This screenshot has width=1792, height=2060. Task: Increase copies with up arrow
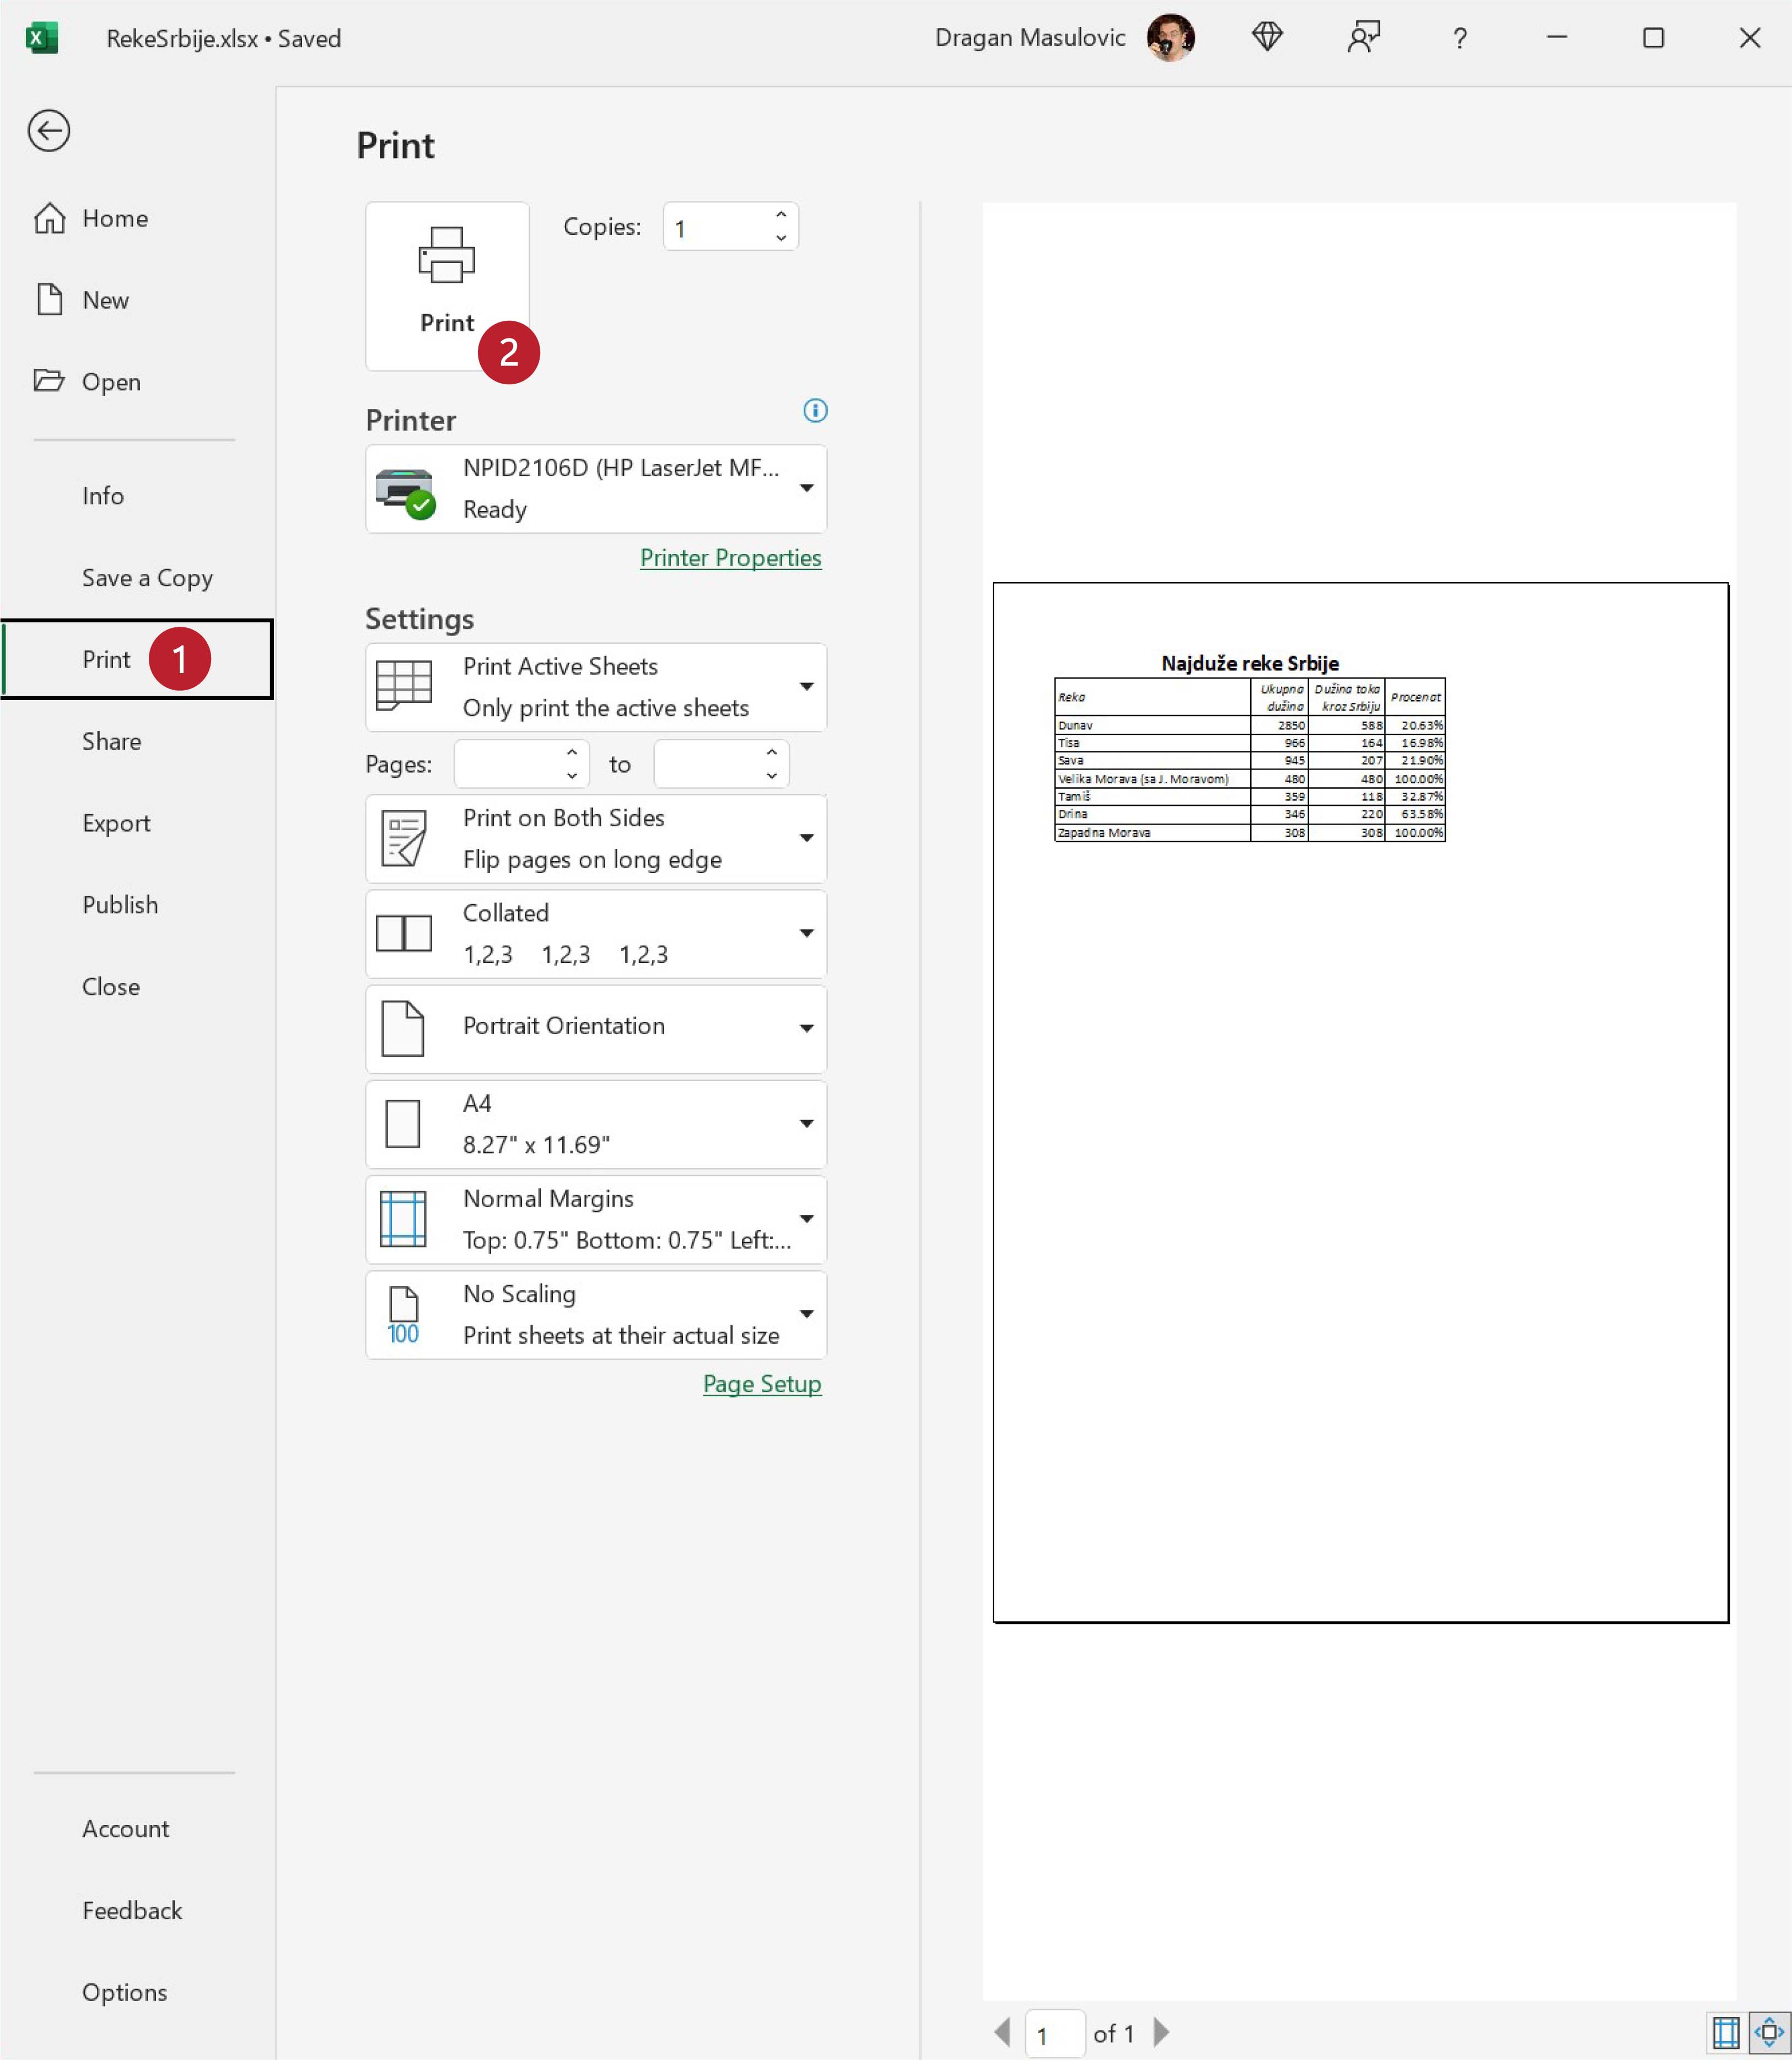[781, 215]
